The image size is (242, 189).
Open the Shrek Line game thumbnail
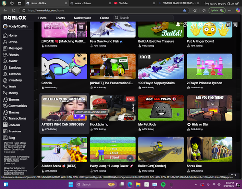point(210,149)
